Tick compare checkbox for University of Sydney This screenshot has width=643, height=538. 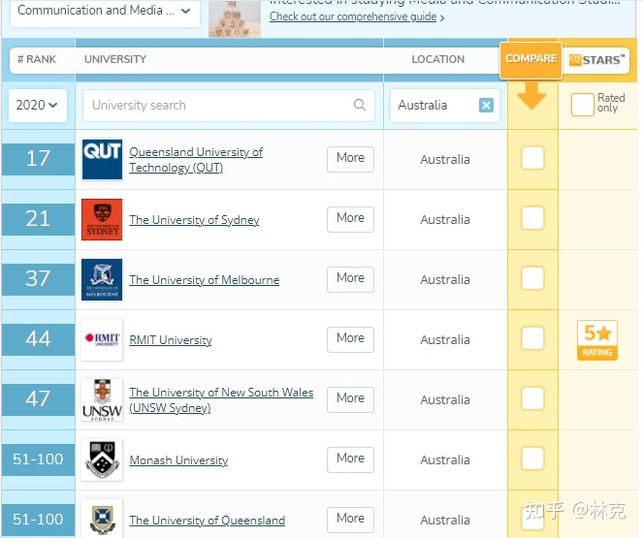[x=533, y=218]
